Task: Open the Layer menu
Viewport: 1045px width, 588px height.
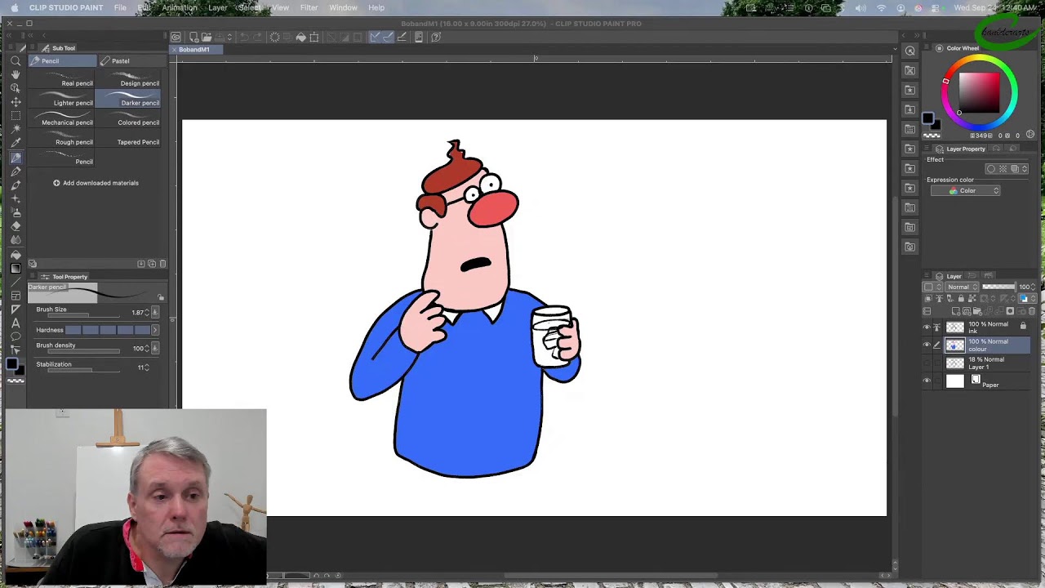Action: pos(217,7)
